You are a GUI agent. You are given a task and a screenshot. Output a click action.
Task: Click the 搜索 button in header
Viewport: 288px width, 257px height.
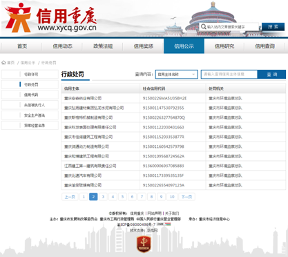[x=273, y=27]
